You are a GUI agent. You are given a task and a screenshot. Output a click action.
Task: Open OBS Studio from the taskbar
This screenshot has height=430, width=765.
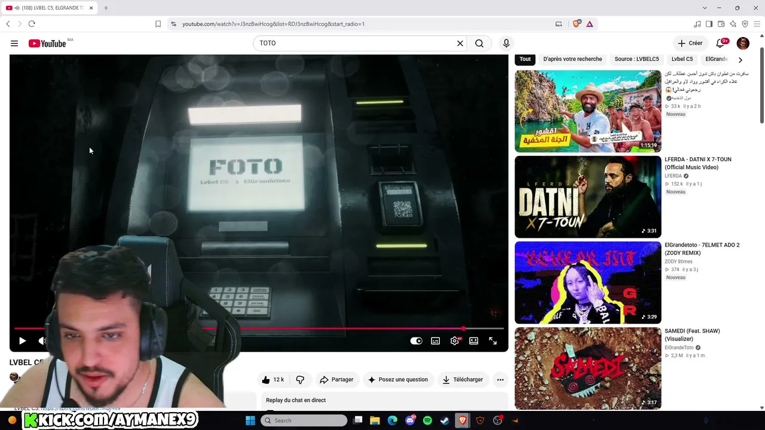pyautogui.click(x=497, y=420)
